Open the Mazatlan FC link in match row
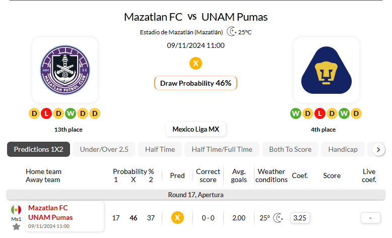The image size is (392, 238). [x=48, y=208]
